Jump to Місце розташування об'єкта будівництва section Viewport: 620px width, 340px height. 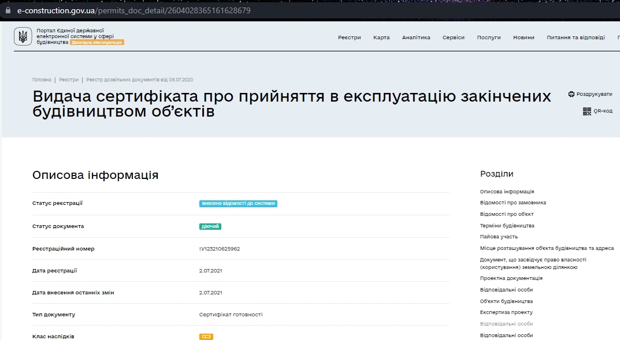point(547,248)
